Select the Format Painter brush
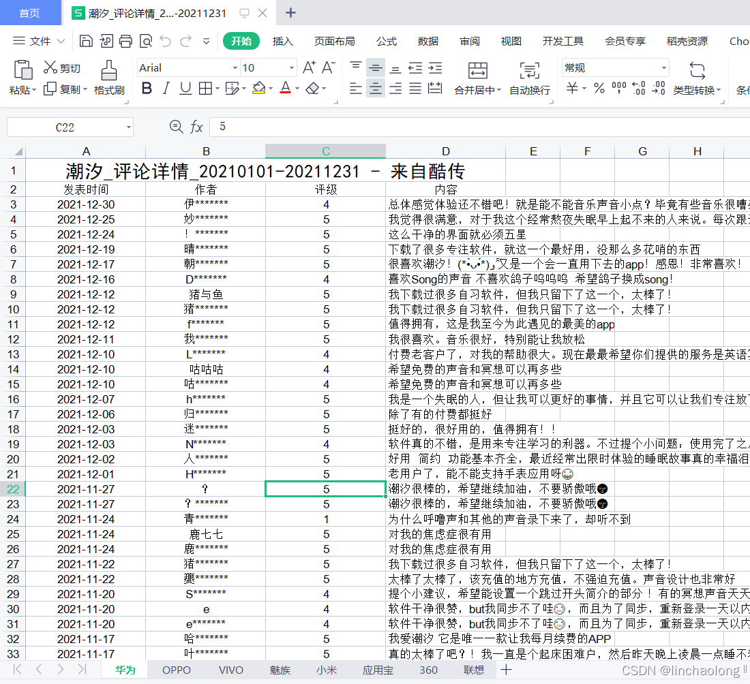The image size is (750, 684). (x=109, y=70)
